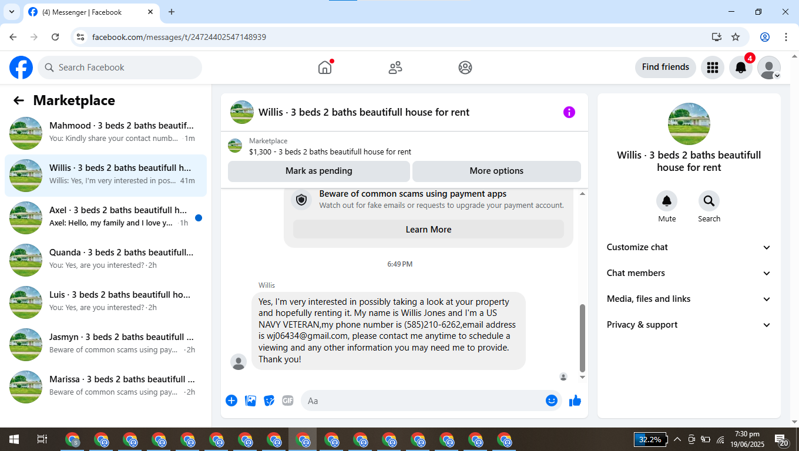799x451 pixels.
Task: Open More options for the listing
Action: point(496,171)
